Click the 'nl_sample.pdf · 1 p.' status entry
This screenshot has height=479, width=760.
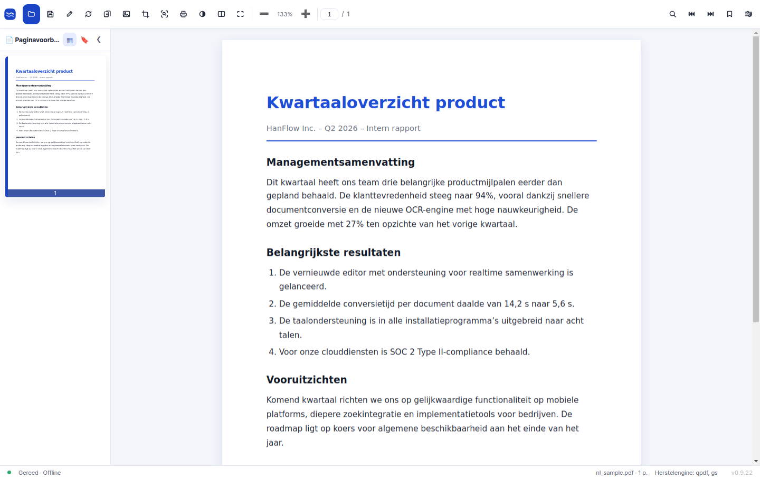[622, 473]
